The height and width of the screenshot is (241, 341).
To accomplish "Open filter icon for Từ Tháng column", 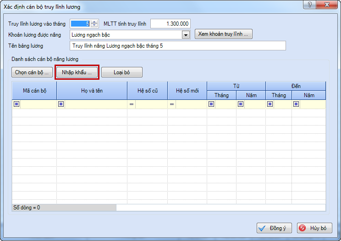I will [211, 104].
